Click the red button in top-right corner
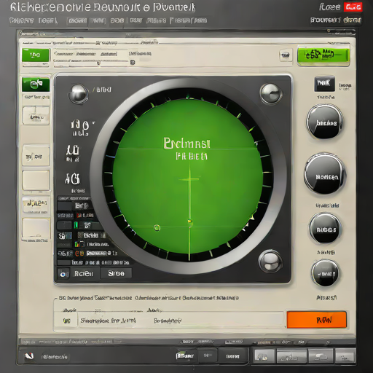This screenshot has height=373, width=373. point(353,7)
